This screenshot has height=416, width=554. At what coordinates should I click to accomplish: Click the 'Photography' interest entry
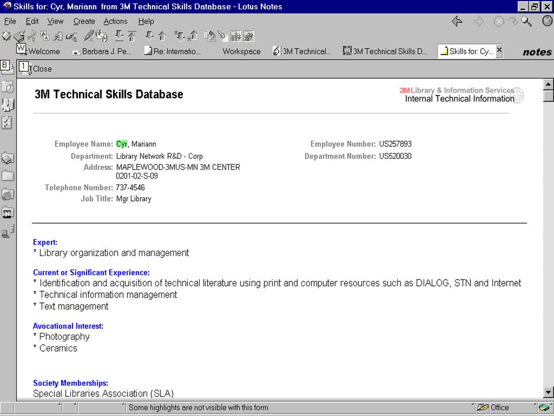(x=64, y=336)
